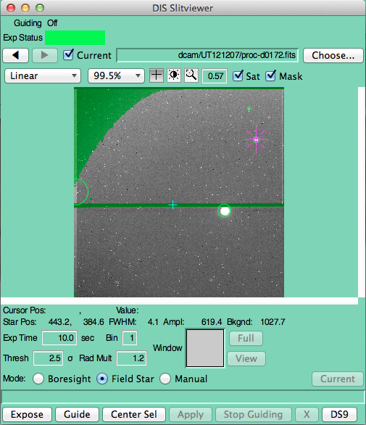
Task: Click the magenta guide star marker
Action: coord(256,140)
